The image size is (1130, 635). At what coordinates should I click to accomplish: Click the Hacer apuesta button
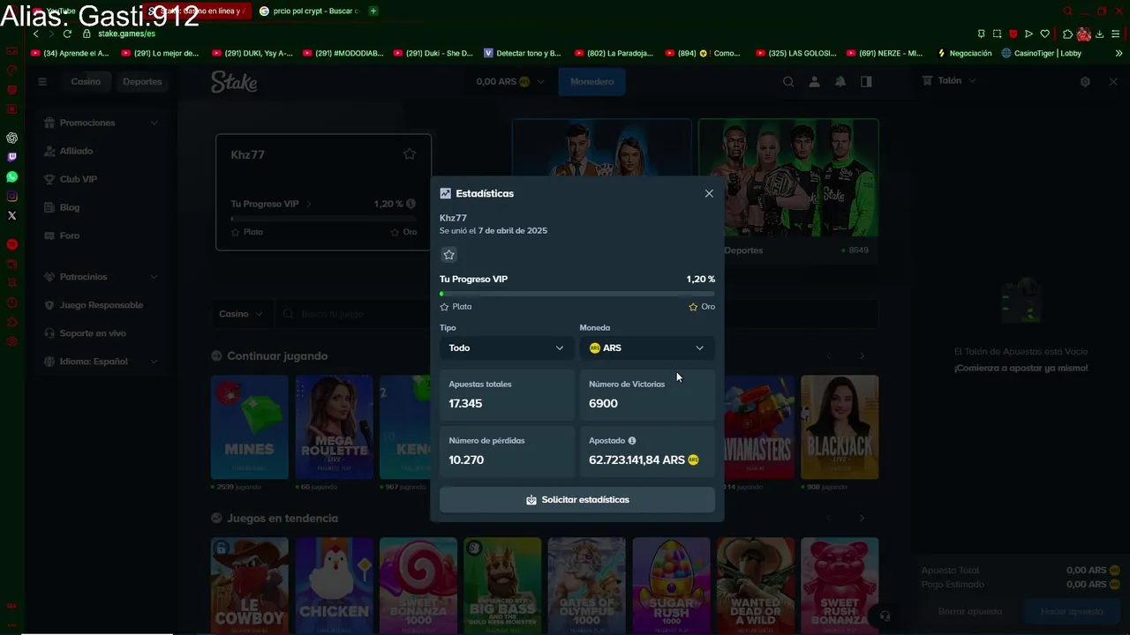[1072, 611]
